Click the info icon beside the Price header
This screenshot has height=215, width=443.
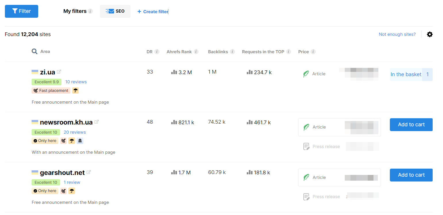click(313, 52)
